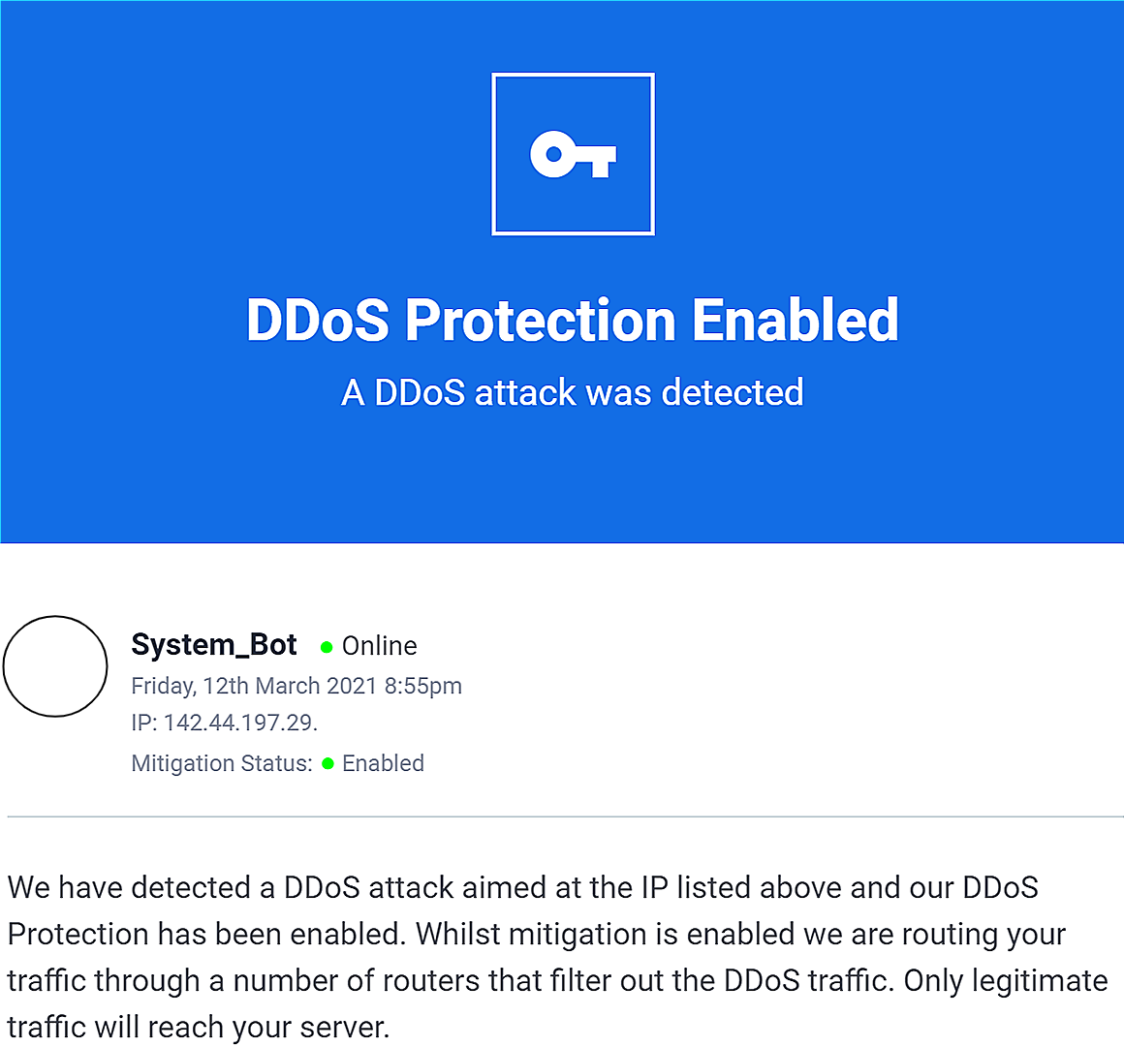This screenshot has height=1047, width=1124.
Task: Click the green Online status dot
Action: 327,647
